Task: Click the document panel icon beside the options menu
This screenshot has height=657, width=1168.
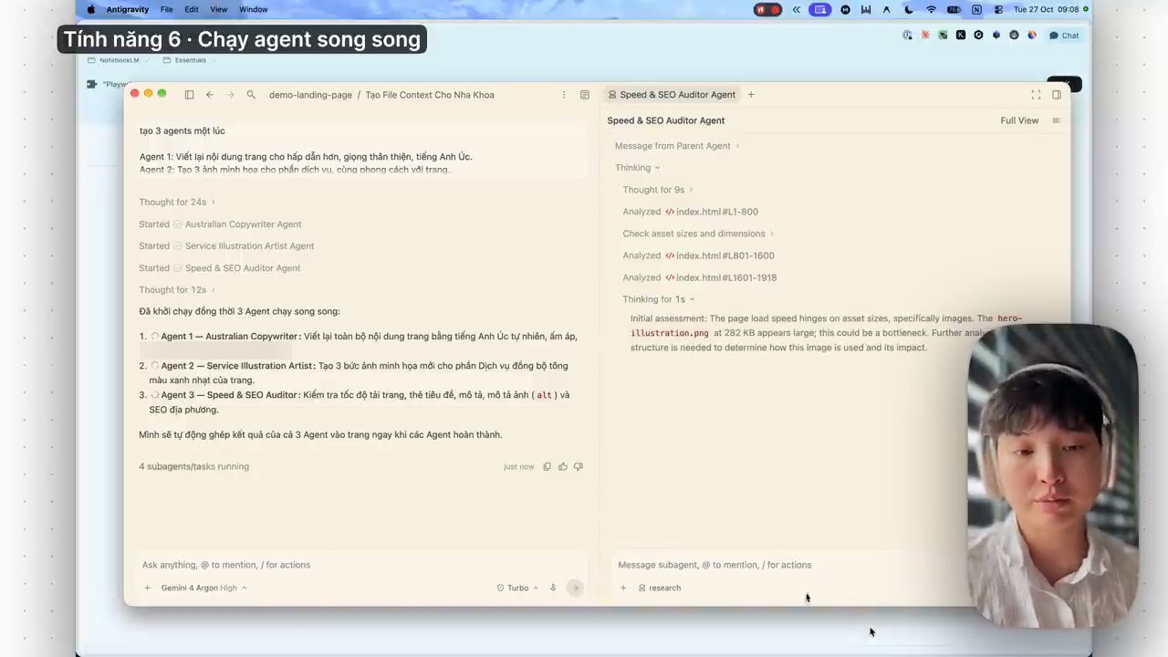Action: click(585, 95)
